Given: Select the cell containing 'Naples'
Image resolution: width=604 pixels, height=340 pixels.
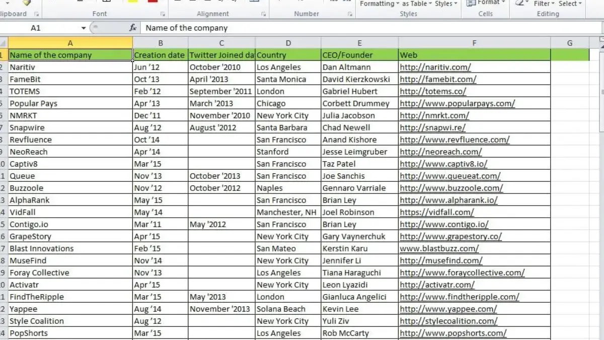Looking at the screenshot, I should click(288, 188).
